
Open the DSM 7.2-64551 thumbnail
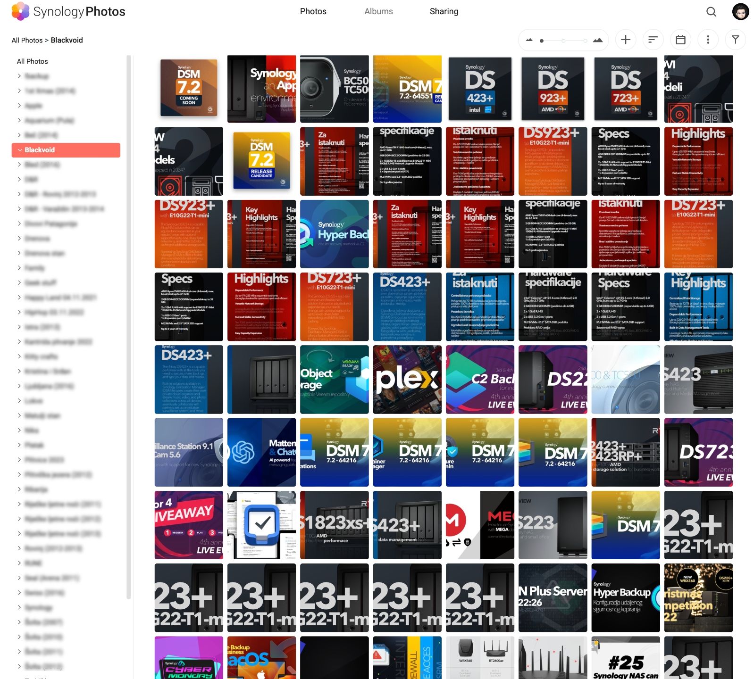click(407, 89)
